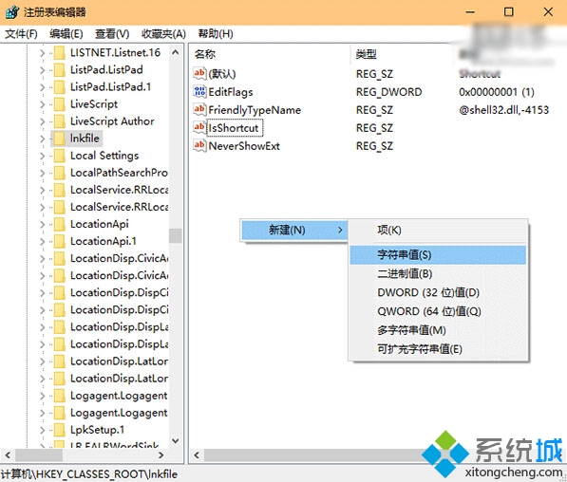567x482 pixels.
Task: Expand the Local Settings key
Action: [43, 157]
